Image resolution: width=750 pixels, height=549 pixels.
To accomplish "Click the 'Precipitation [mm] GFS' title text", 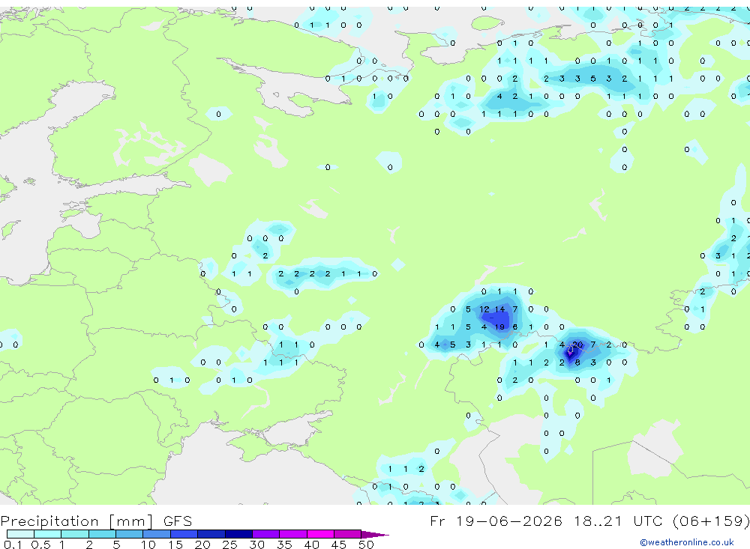I will (96, 521).
